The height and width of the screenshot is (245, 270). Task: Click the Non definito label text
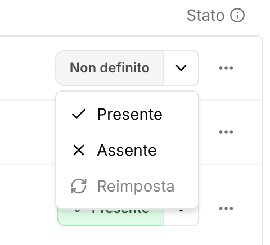coord(110,67)
